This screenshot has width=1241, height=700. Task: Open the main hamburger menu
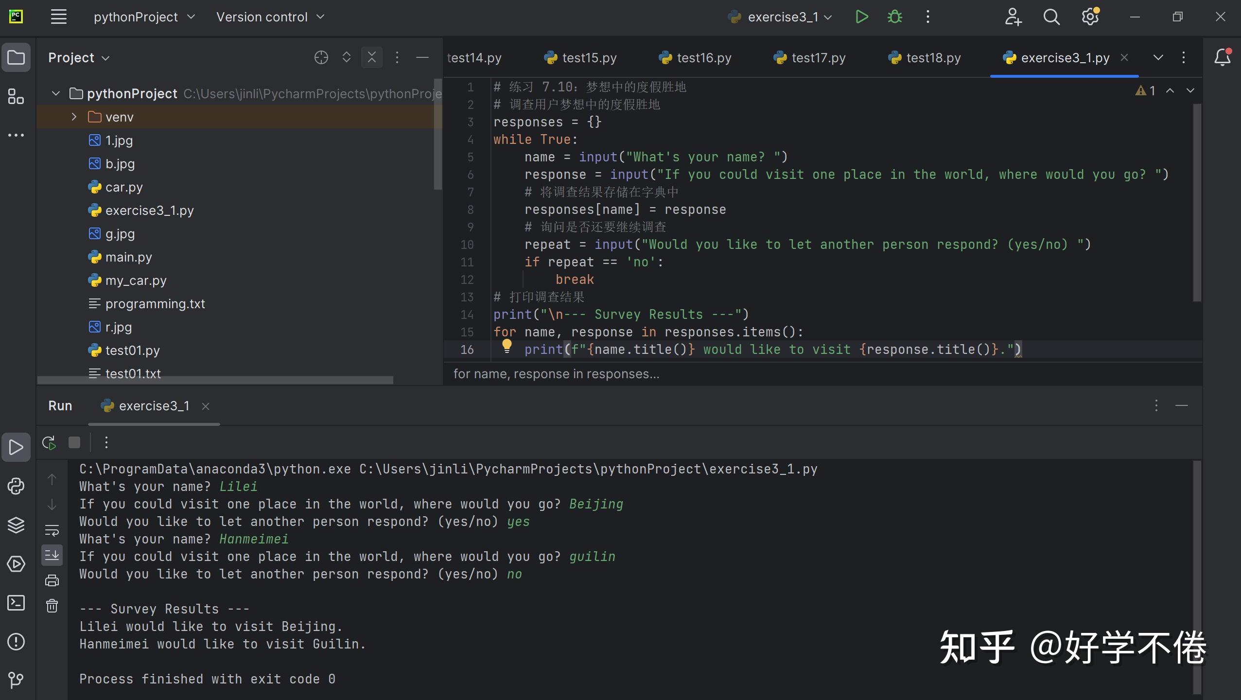coord(58,16)
